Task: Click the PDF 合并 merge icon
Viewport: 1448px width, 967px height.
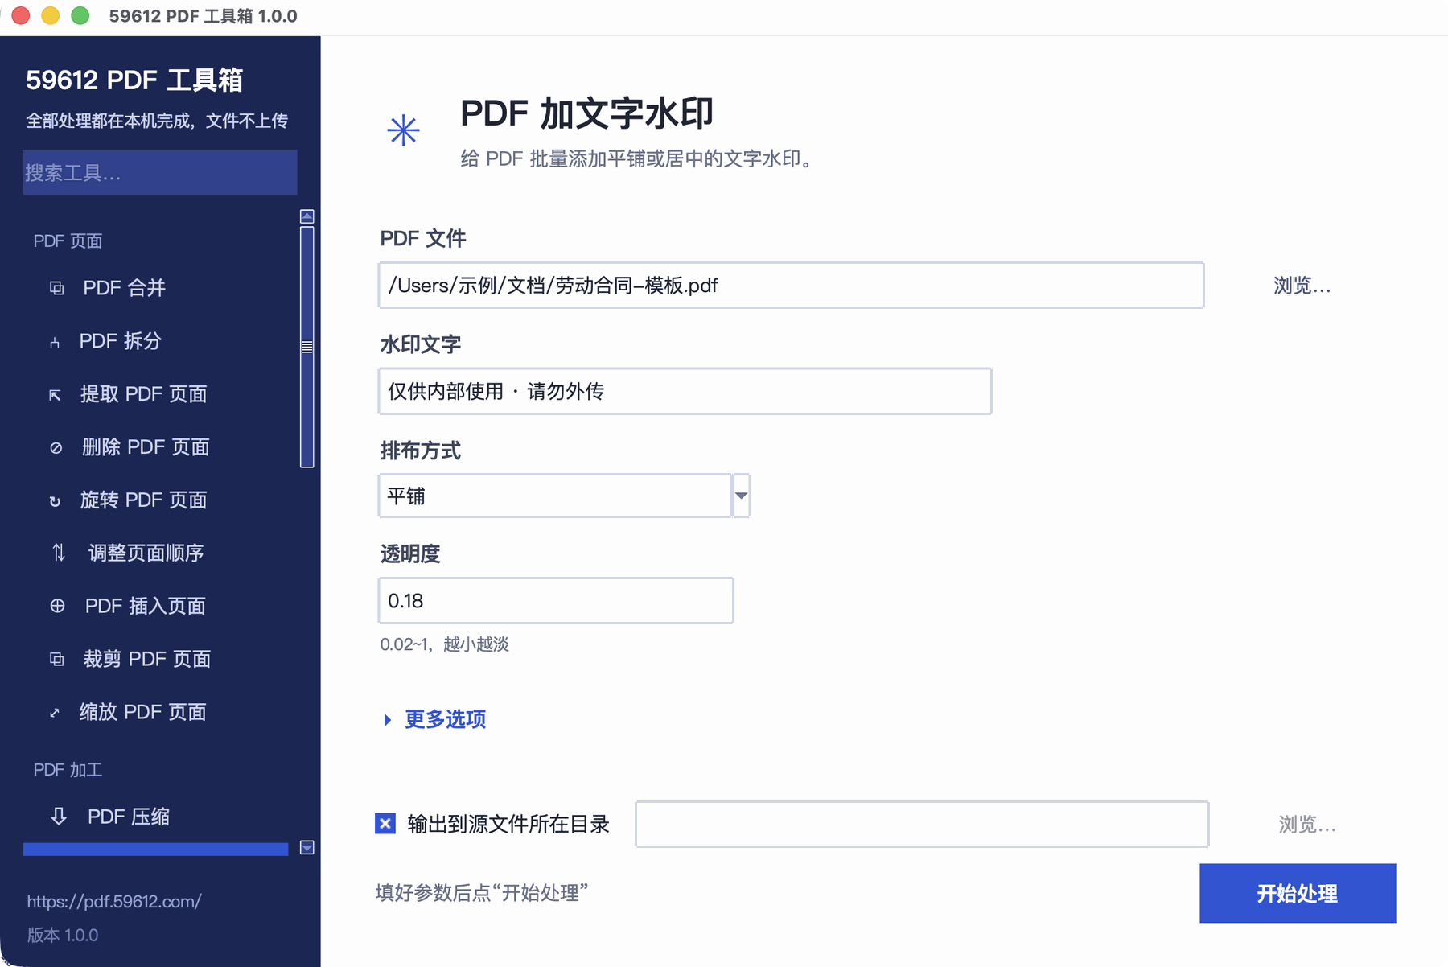Action: click(x=56, y=288)
